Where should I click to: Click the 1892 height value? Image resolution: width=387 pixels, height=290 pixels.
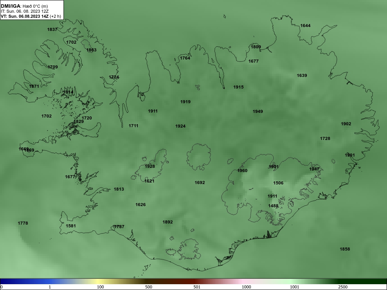click(x=168, y=222)
